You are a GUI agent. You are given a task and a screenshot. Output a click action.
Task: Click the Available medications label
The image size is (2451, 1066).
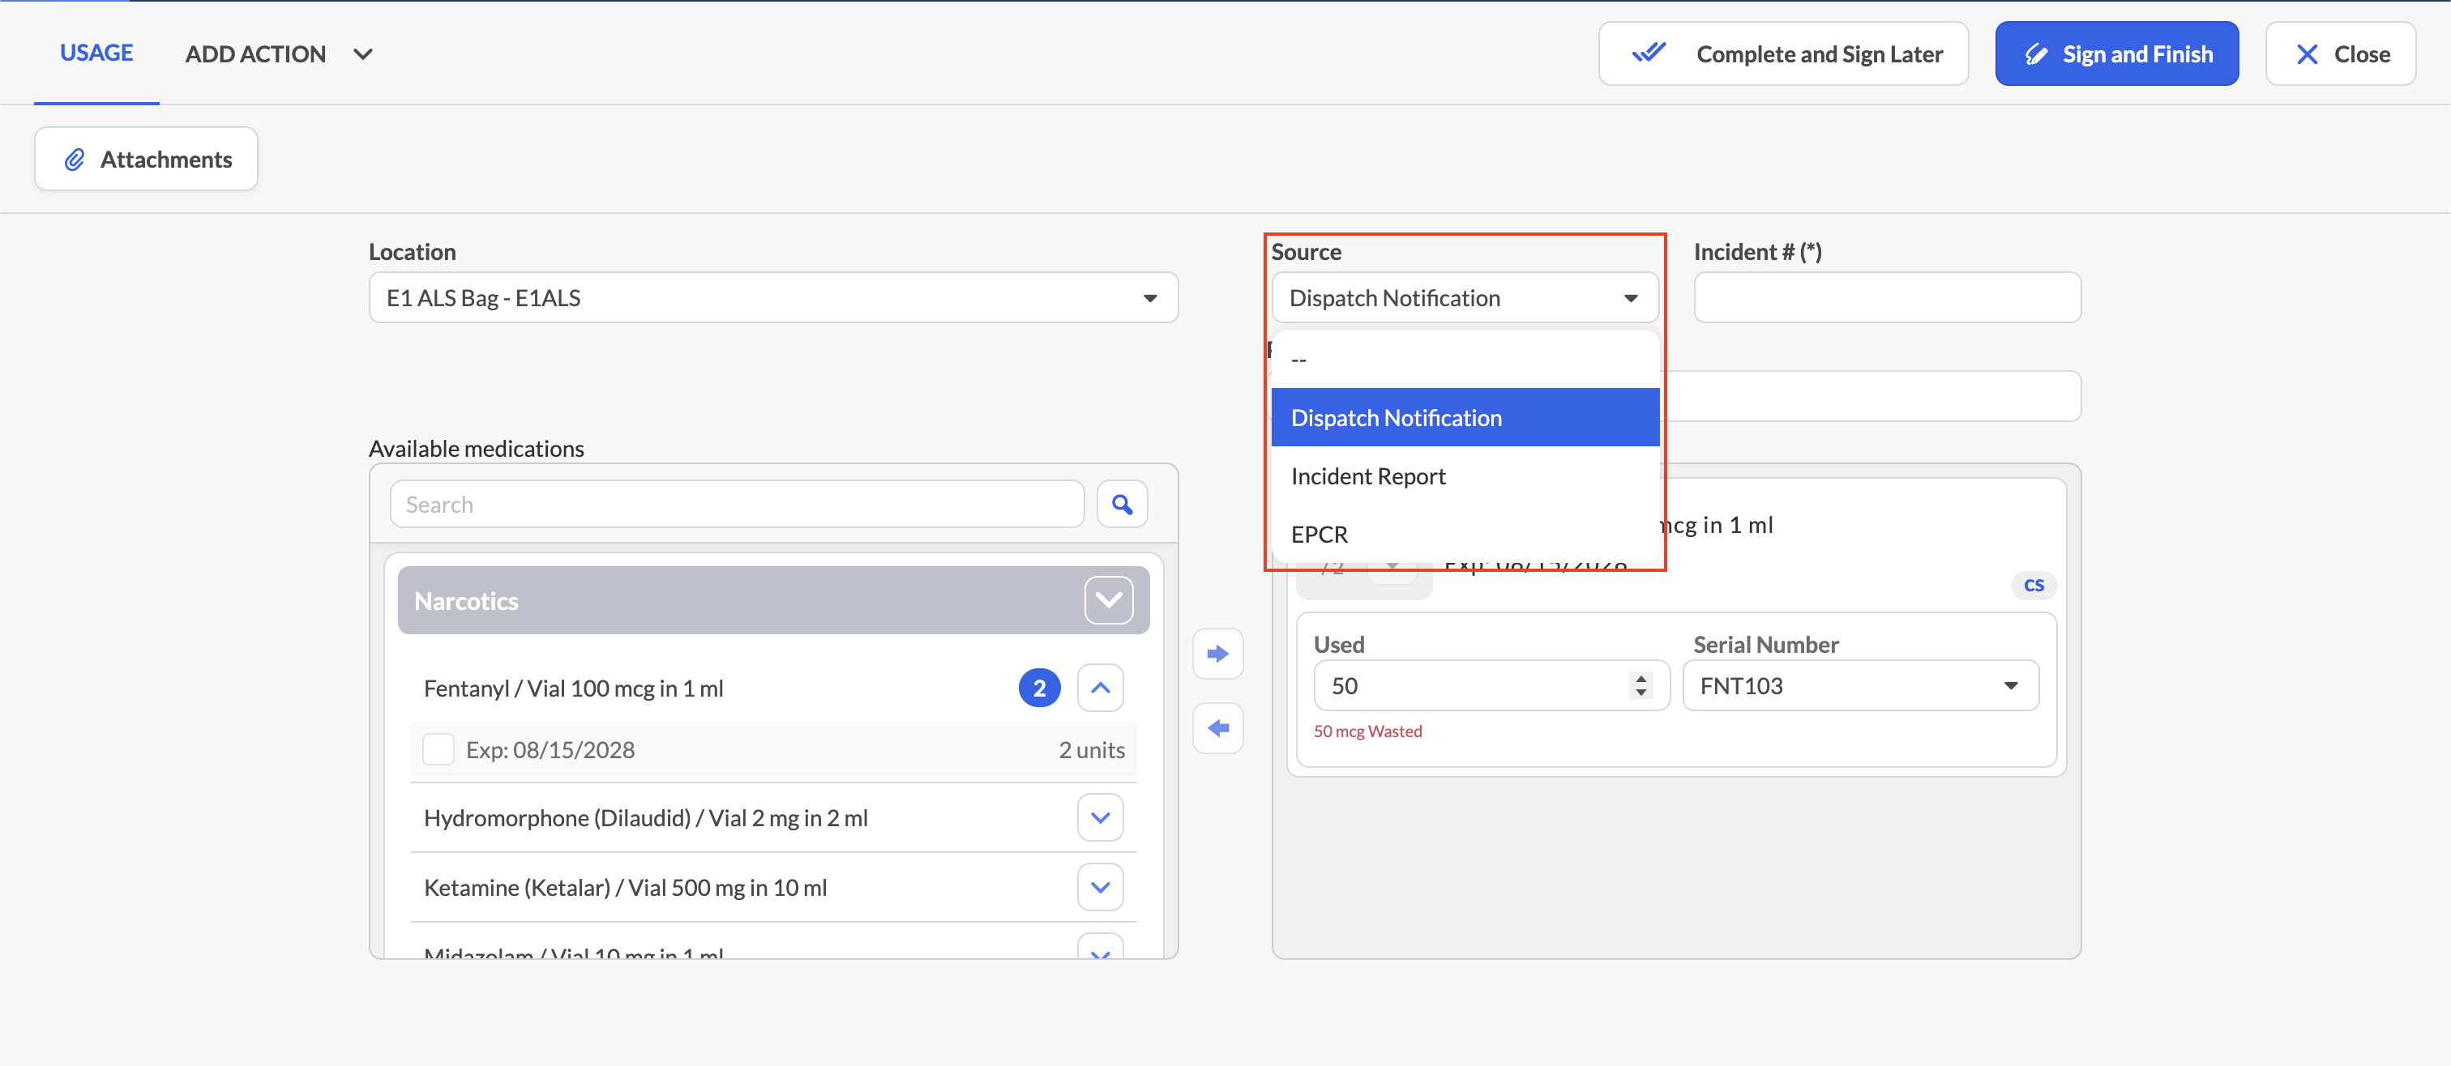point(476,448)
